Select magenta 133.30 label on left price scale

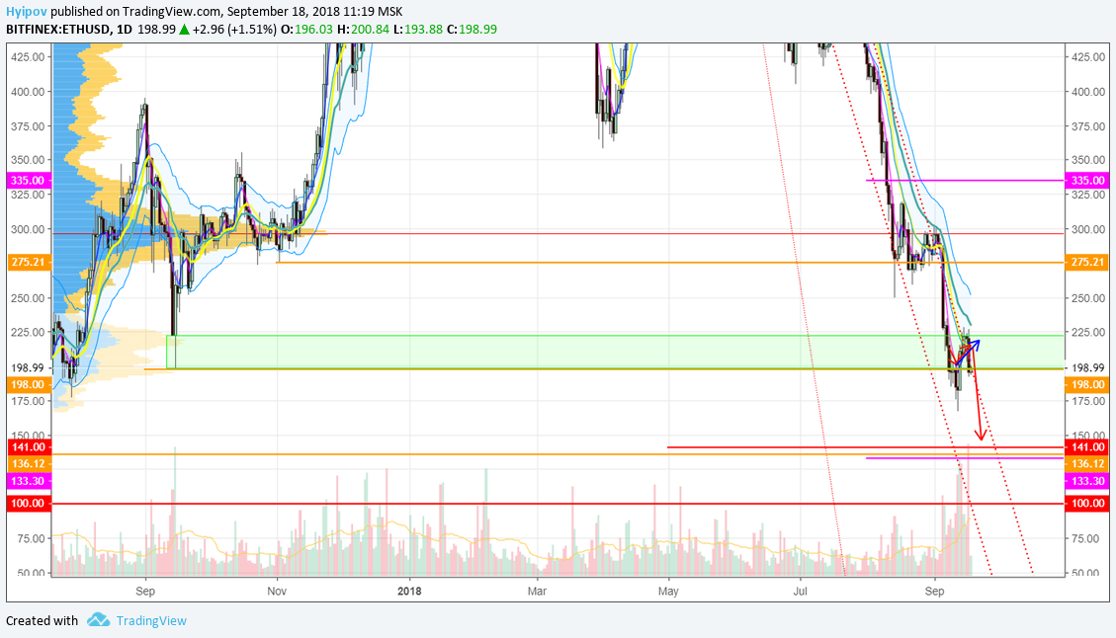28,482
